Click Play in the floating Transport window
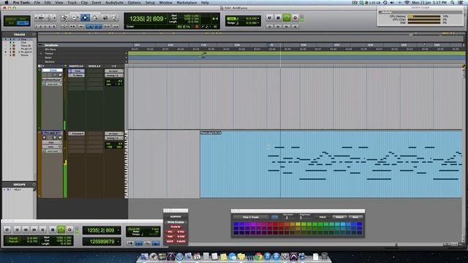The height and width of the screenshot is (263, 468). pos(61,230)
